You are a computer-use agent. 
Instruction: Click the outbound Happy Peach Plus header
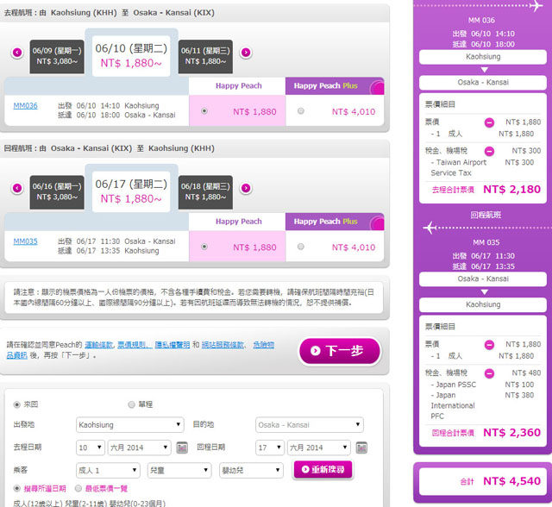pos(335,86)
